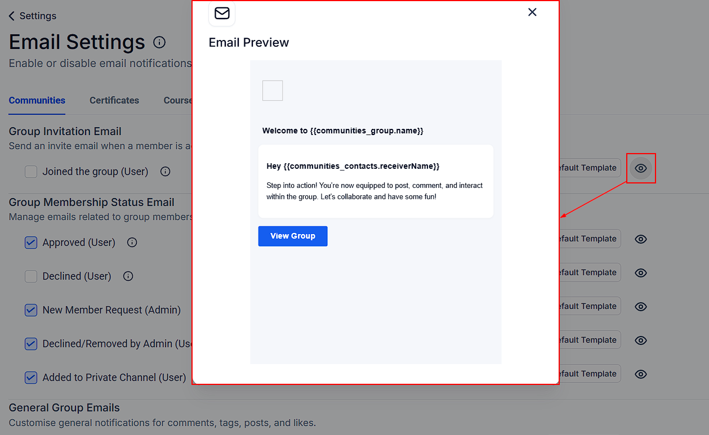
Task: Enable Joined the group (User) checkbox
Action: tap(31, 172)
